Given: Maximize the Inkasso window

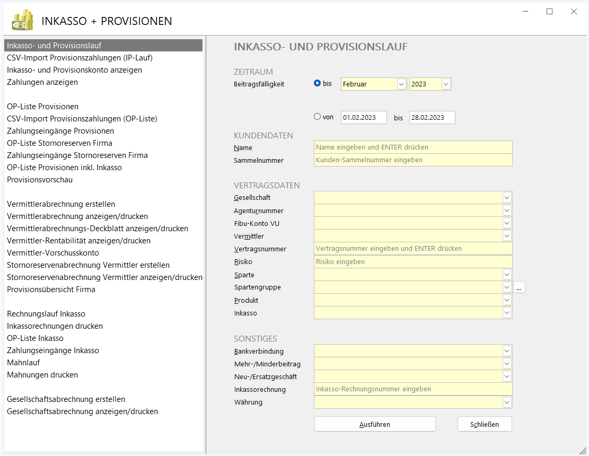Looking at the screenshot, I should tap(549, 12).
